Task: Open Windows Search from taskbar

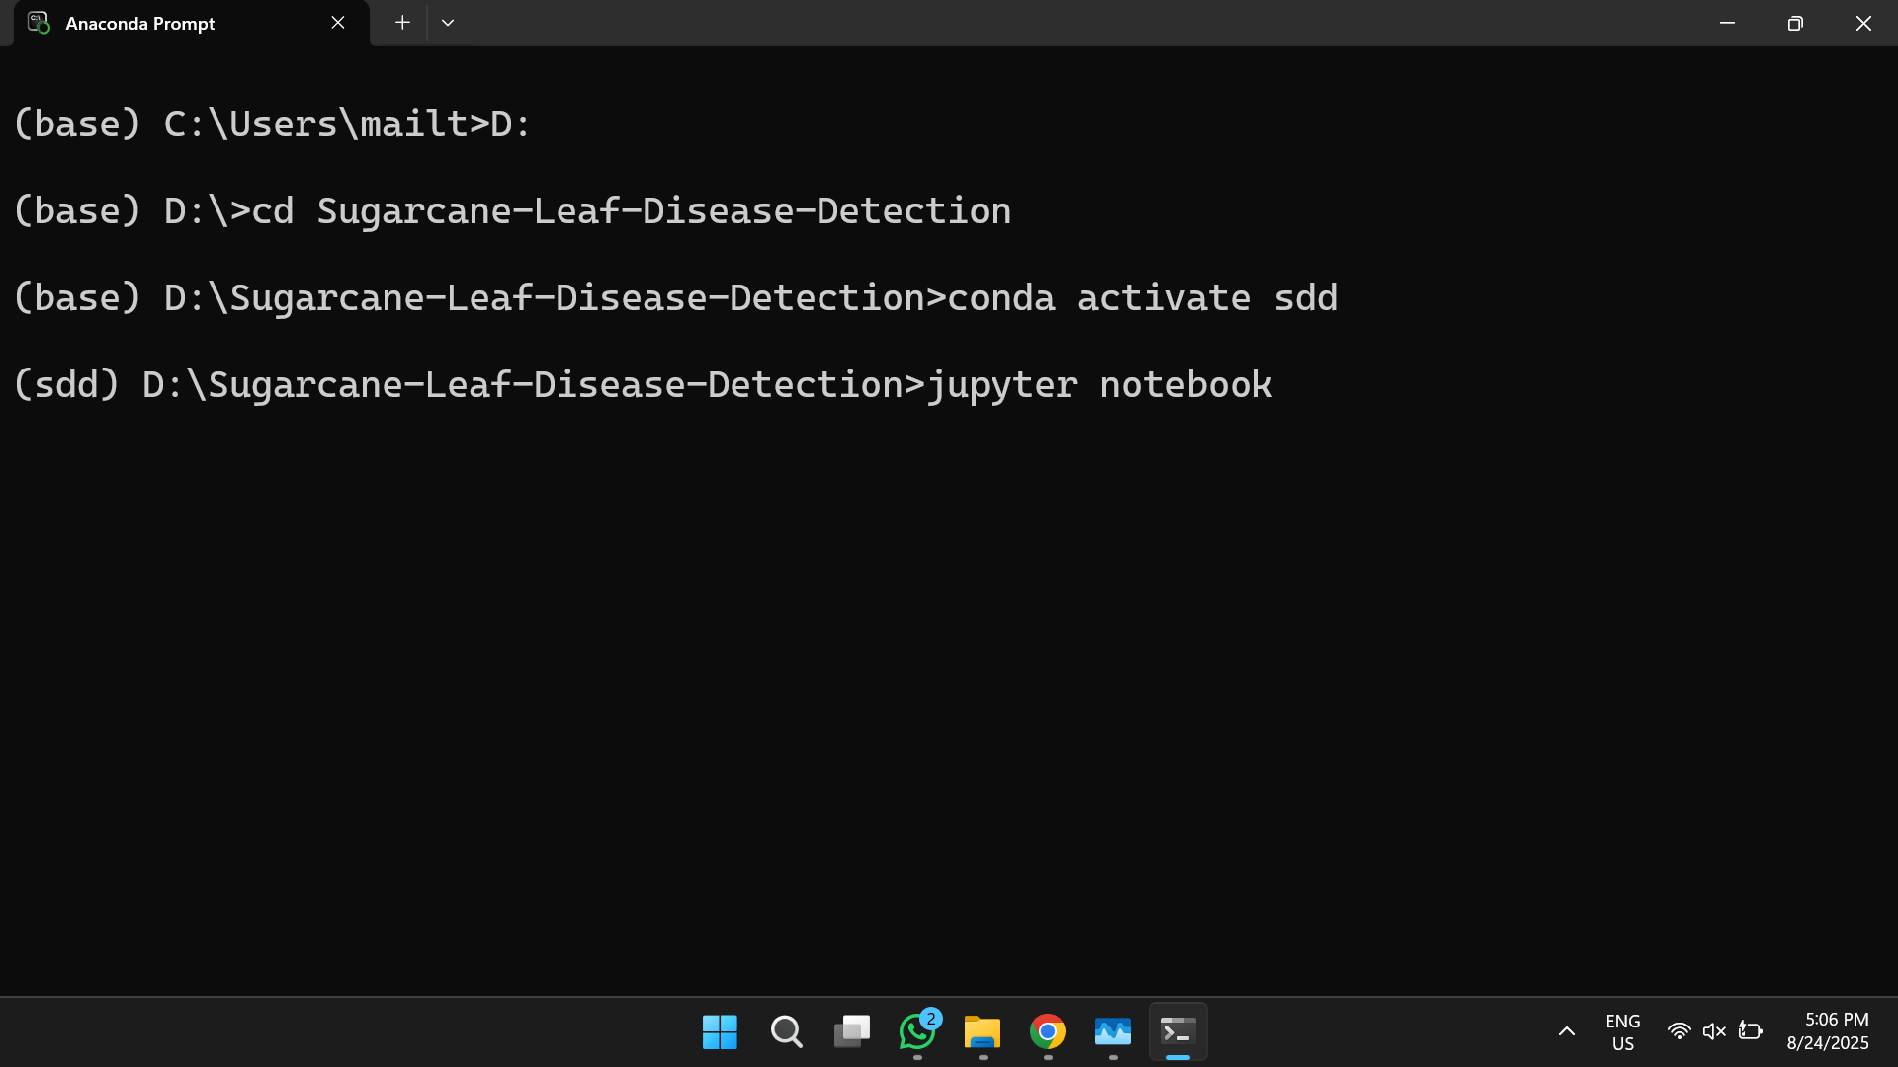Action: [786, 1032]
